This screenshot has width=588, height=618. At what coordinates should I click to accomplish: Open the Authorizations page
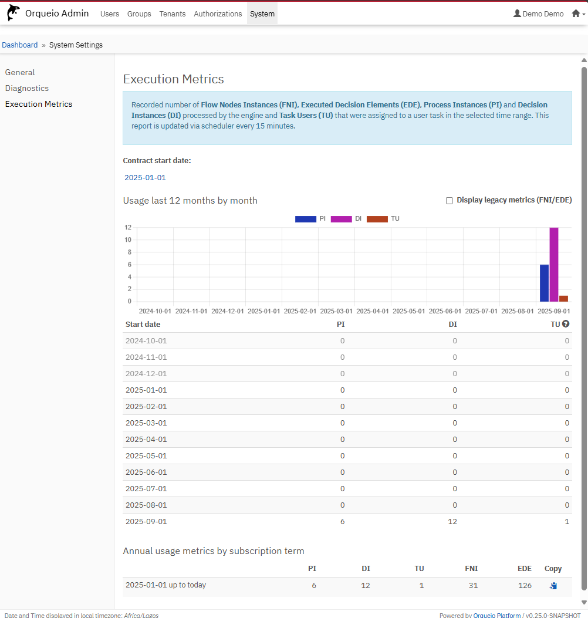click(218, 13)
